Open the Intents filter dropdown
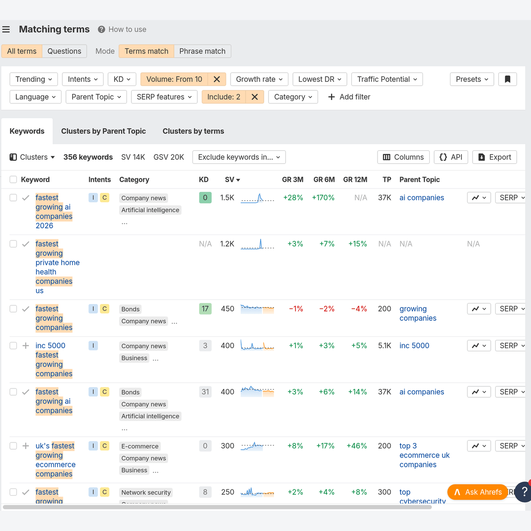Image resolution: width=531 pixels, height=531 pixels. point(83,79)
